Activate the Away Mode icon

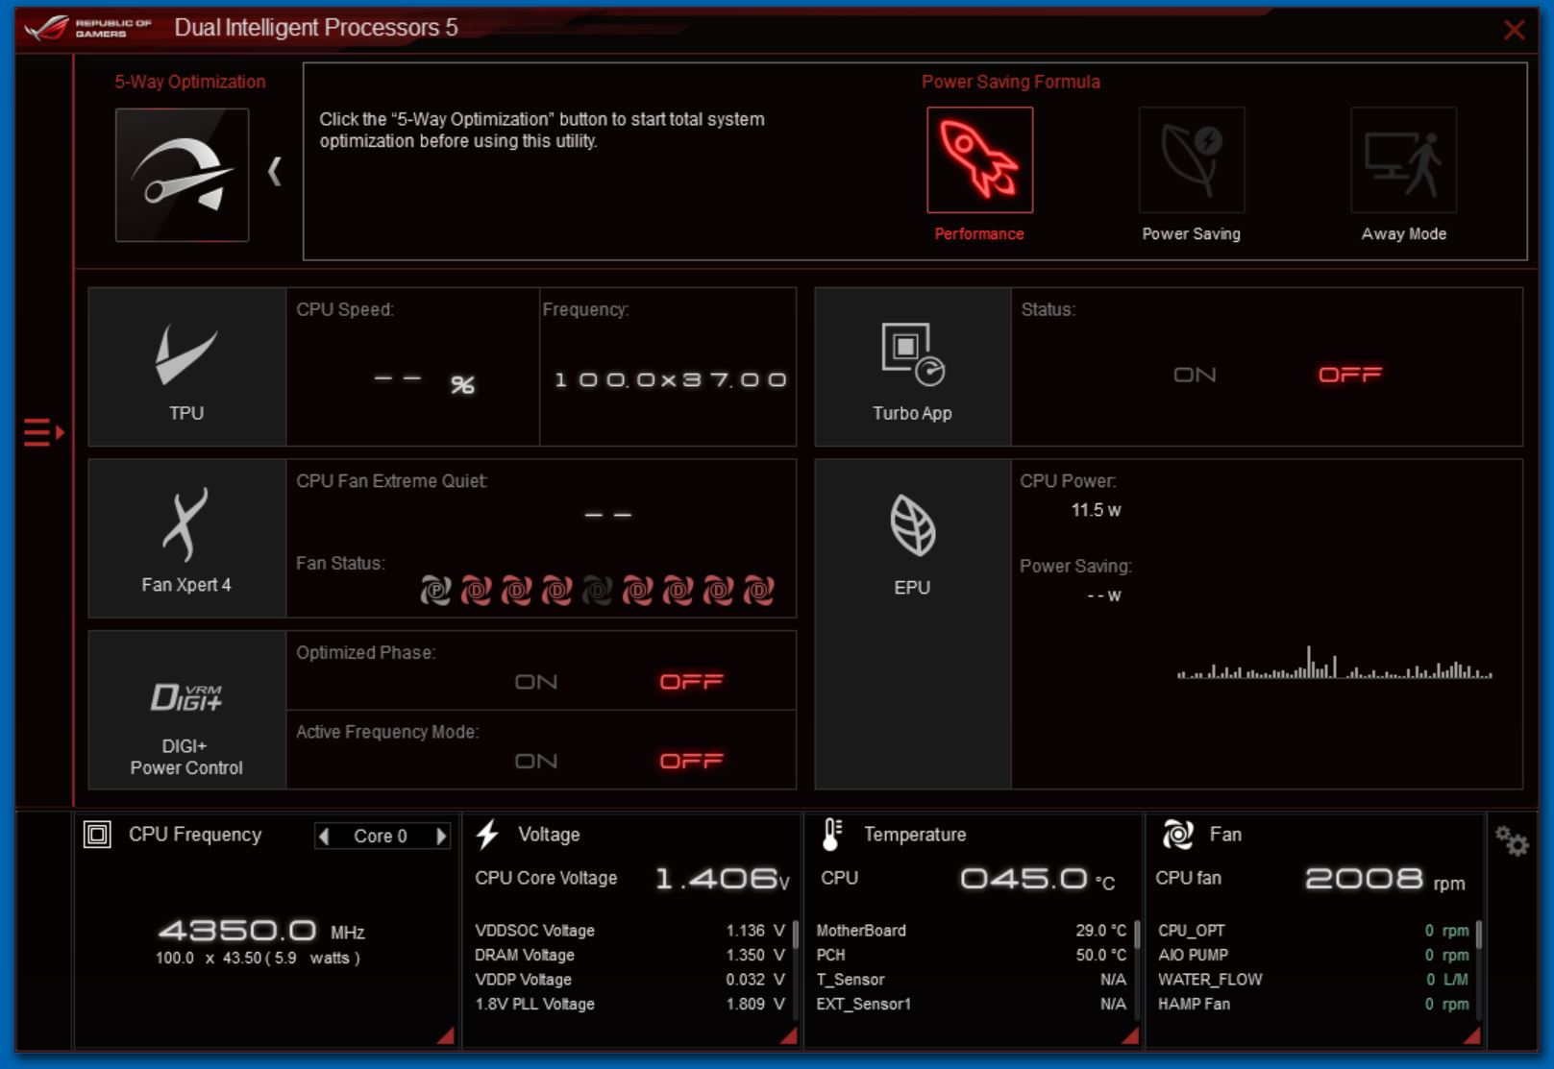pyautogui.click(x=1403, y=159)
